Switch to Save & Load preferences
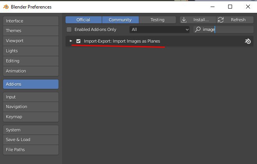This screenshot has height=164, width=257. click(31, 140)
